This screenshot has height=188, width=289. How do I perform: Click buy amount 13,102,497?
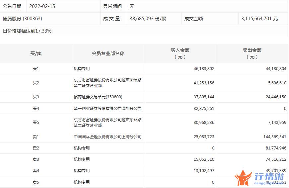[x=204, y=171]
